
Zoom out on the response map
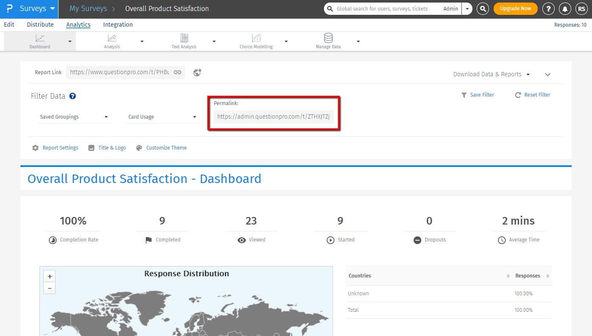tap(50, 288)
